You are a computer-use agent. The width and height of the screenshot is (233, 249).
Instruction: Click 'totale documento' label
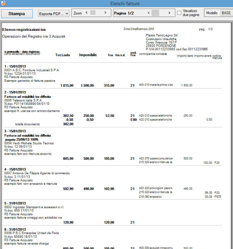27,124
